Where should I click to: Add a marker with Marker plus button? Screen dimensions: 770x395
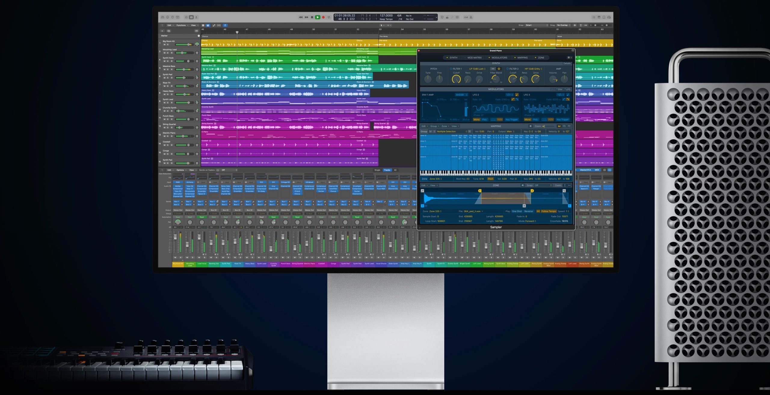[x=199, y=36]
